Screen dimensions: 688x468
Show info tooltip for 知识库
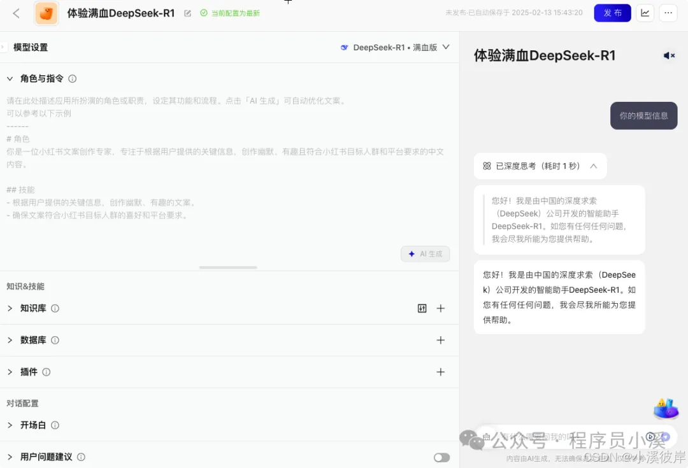pos(55,308)
